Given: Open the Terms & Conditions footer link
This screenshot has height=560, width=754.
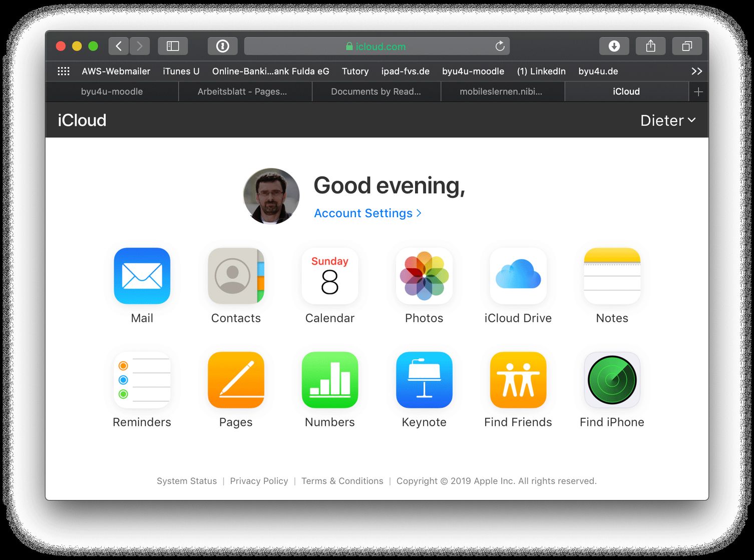Looking at the screenshot, I should point(342,481).
